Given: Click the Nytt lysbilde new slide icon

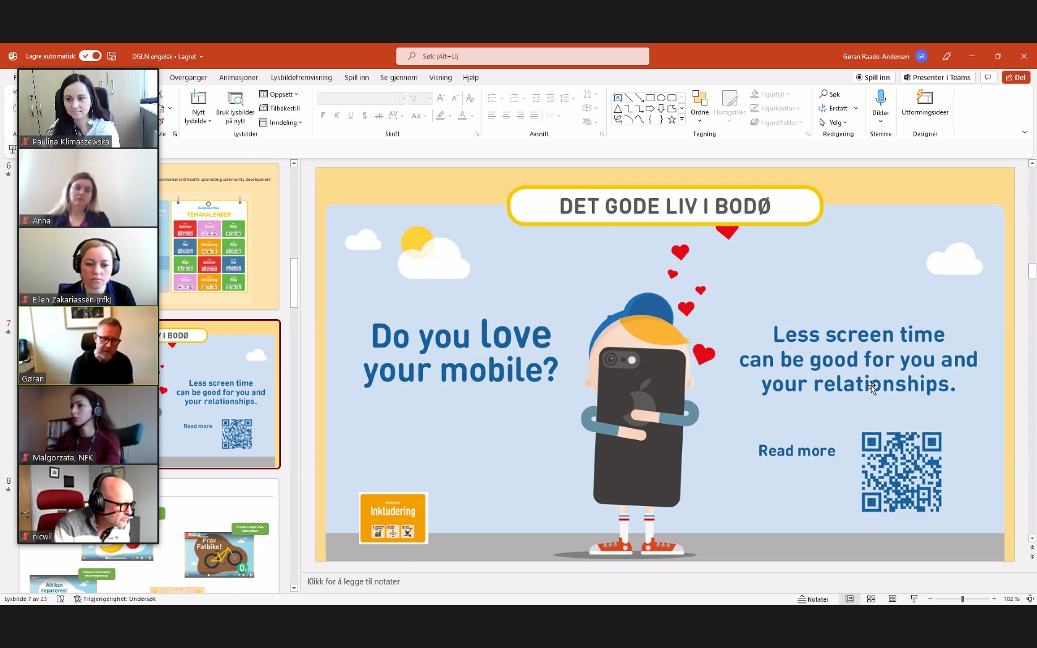Looking at the screenshot, I should 198,98.
